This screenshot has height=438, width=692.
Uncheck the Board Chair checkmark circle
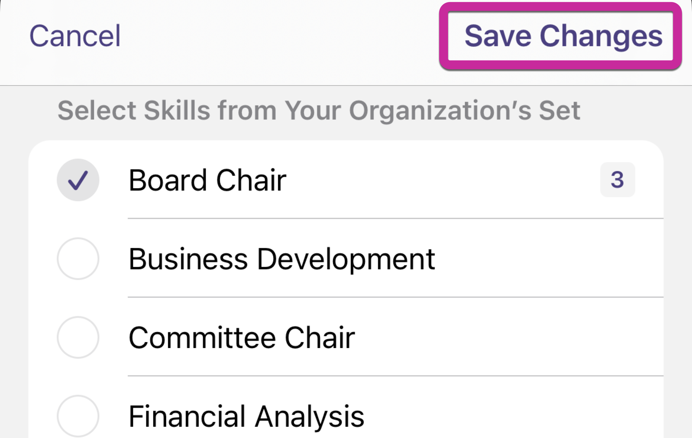click(78, 180)
